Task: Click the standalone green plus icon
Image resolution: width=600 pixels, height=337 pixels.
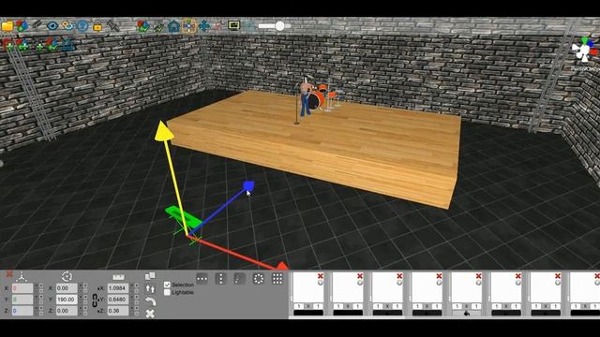Action: pyautogui.click(x=39, y=48)
